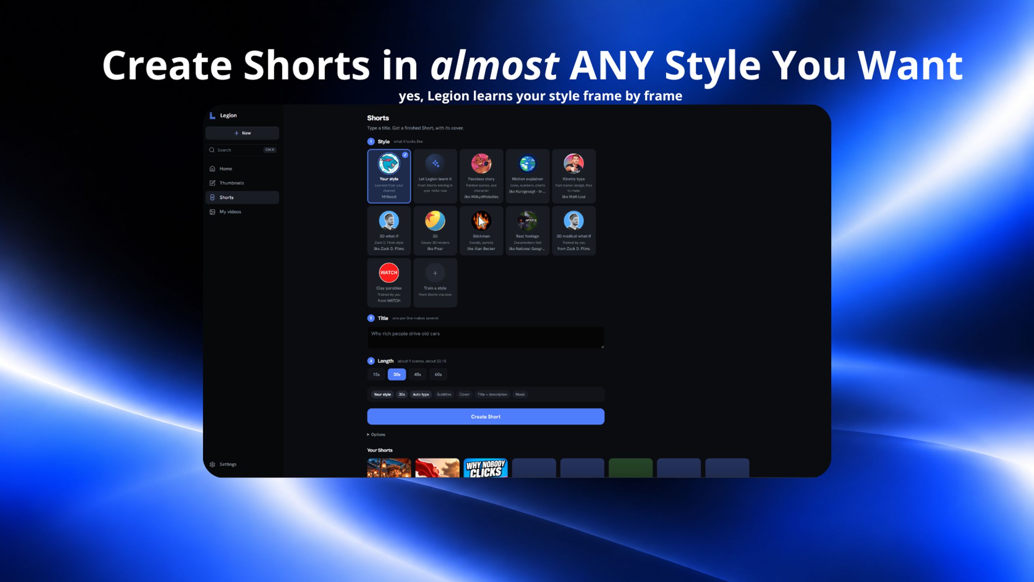Toggle the Title + description chip
This screenshot has height=582, width=1034.
tap(492, 394)
